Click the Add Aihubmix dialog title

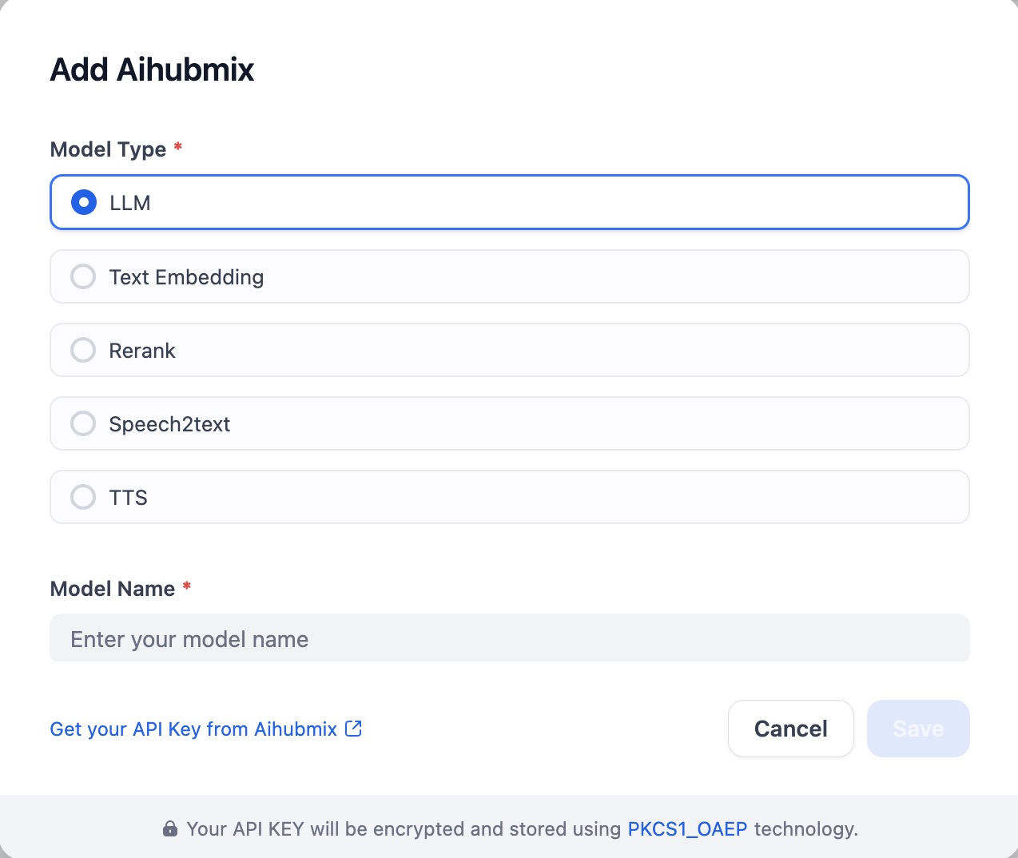[152, 70]
